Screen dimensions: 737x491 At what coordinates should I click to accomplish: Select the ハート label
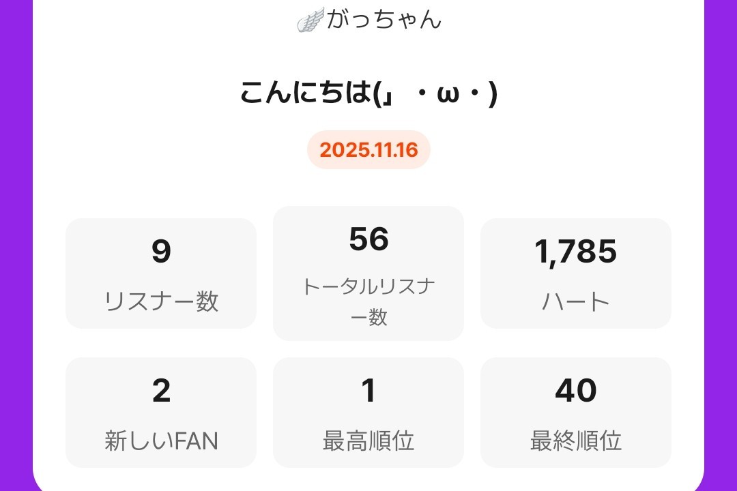pos(576,301)
